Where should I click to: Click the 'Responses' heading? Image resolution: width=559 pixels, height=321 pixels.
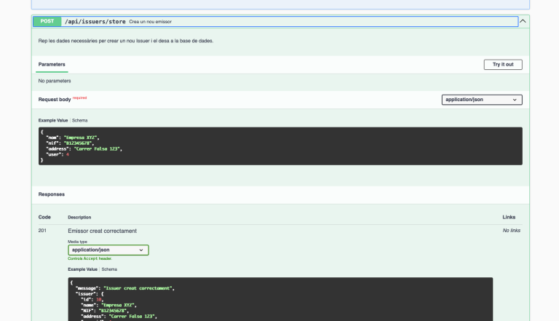click(x=52, y=194)
